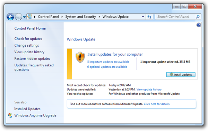The width and height of the screenshot is (208, 131).
Task: Click the Install updates button
Action: point(181,75)
